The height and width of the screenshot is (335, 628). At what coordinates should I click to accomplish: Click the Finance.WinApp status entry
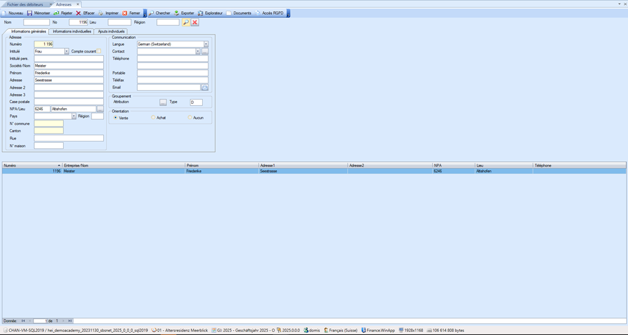[x=378, y=330]
